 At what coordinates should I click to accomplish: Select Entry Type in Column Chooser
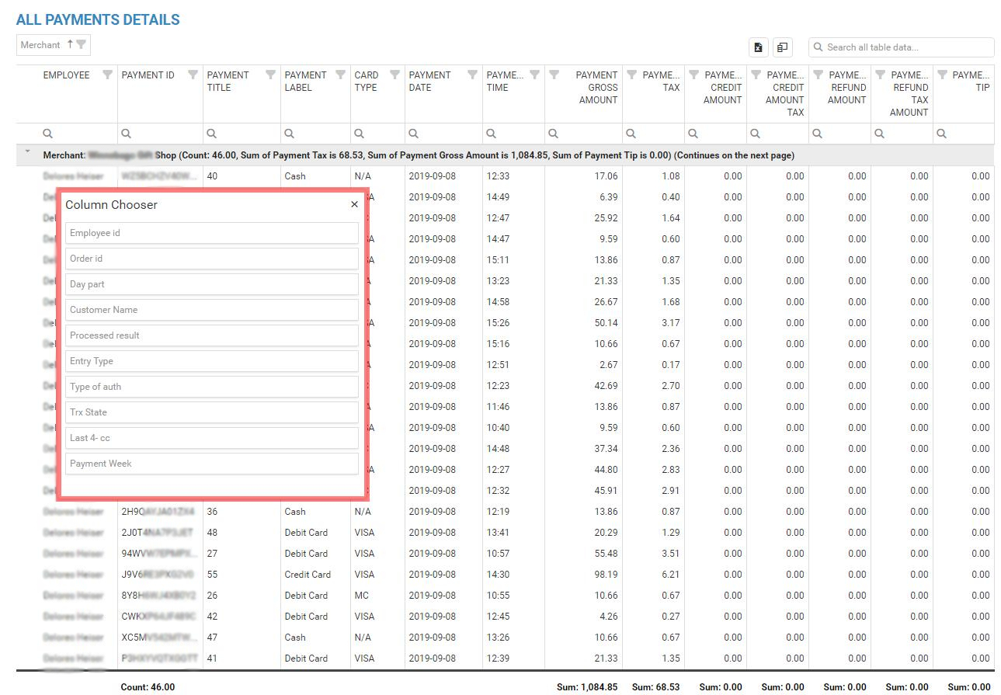click(x=212, y=361)
